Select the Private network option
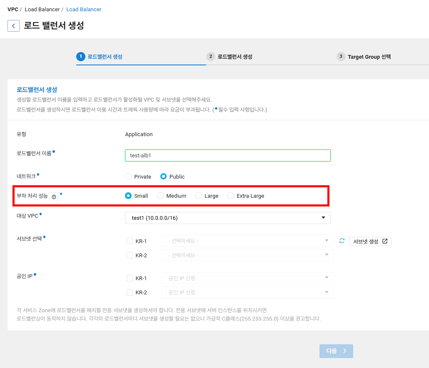429x368 pixels. pyautogui.click(x=128, y=176)
